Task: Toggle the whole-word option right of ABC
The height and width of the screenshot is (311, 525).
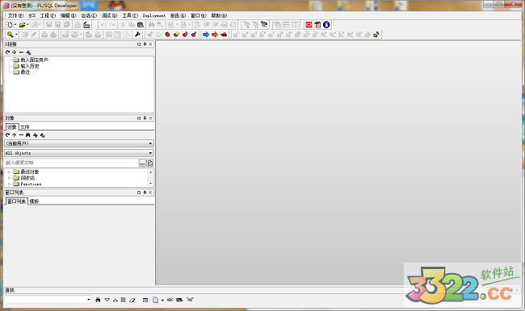Action: pyautogui.click(x=179, y=300)
